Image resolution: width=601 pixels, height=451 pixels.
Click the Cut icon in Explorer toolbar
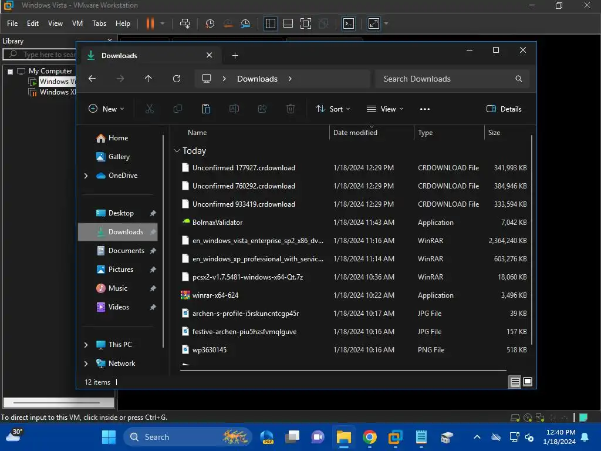pyautogui.click(x=150, y=109)
